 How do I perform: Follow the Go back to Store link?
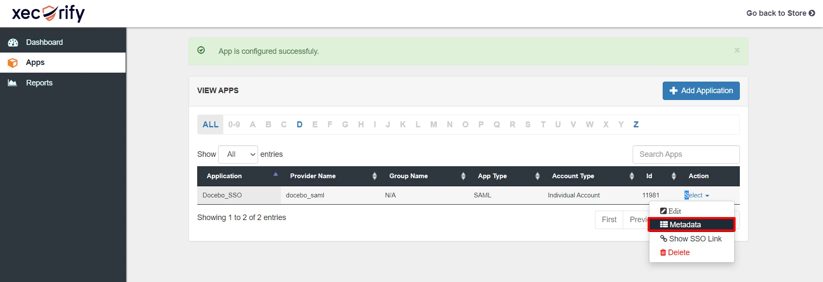click(780, 13)
